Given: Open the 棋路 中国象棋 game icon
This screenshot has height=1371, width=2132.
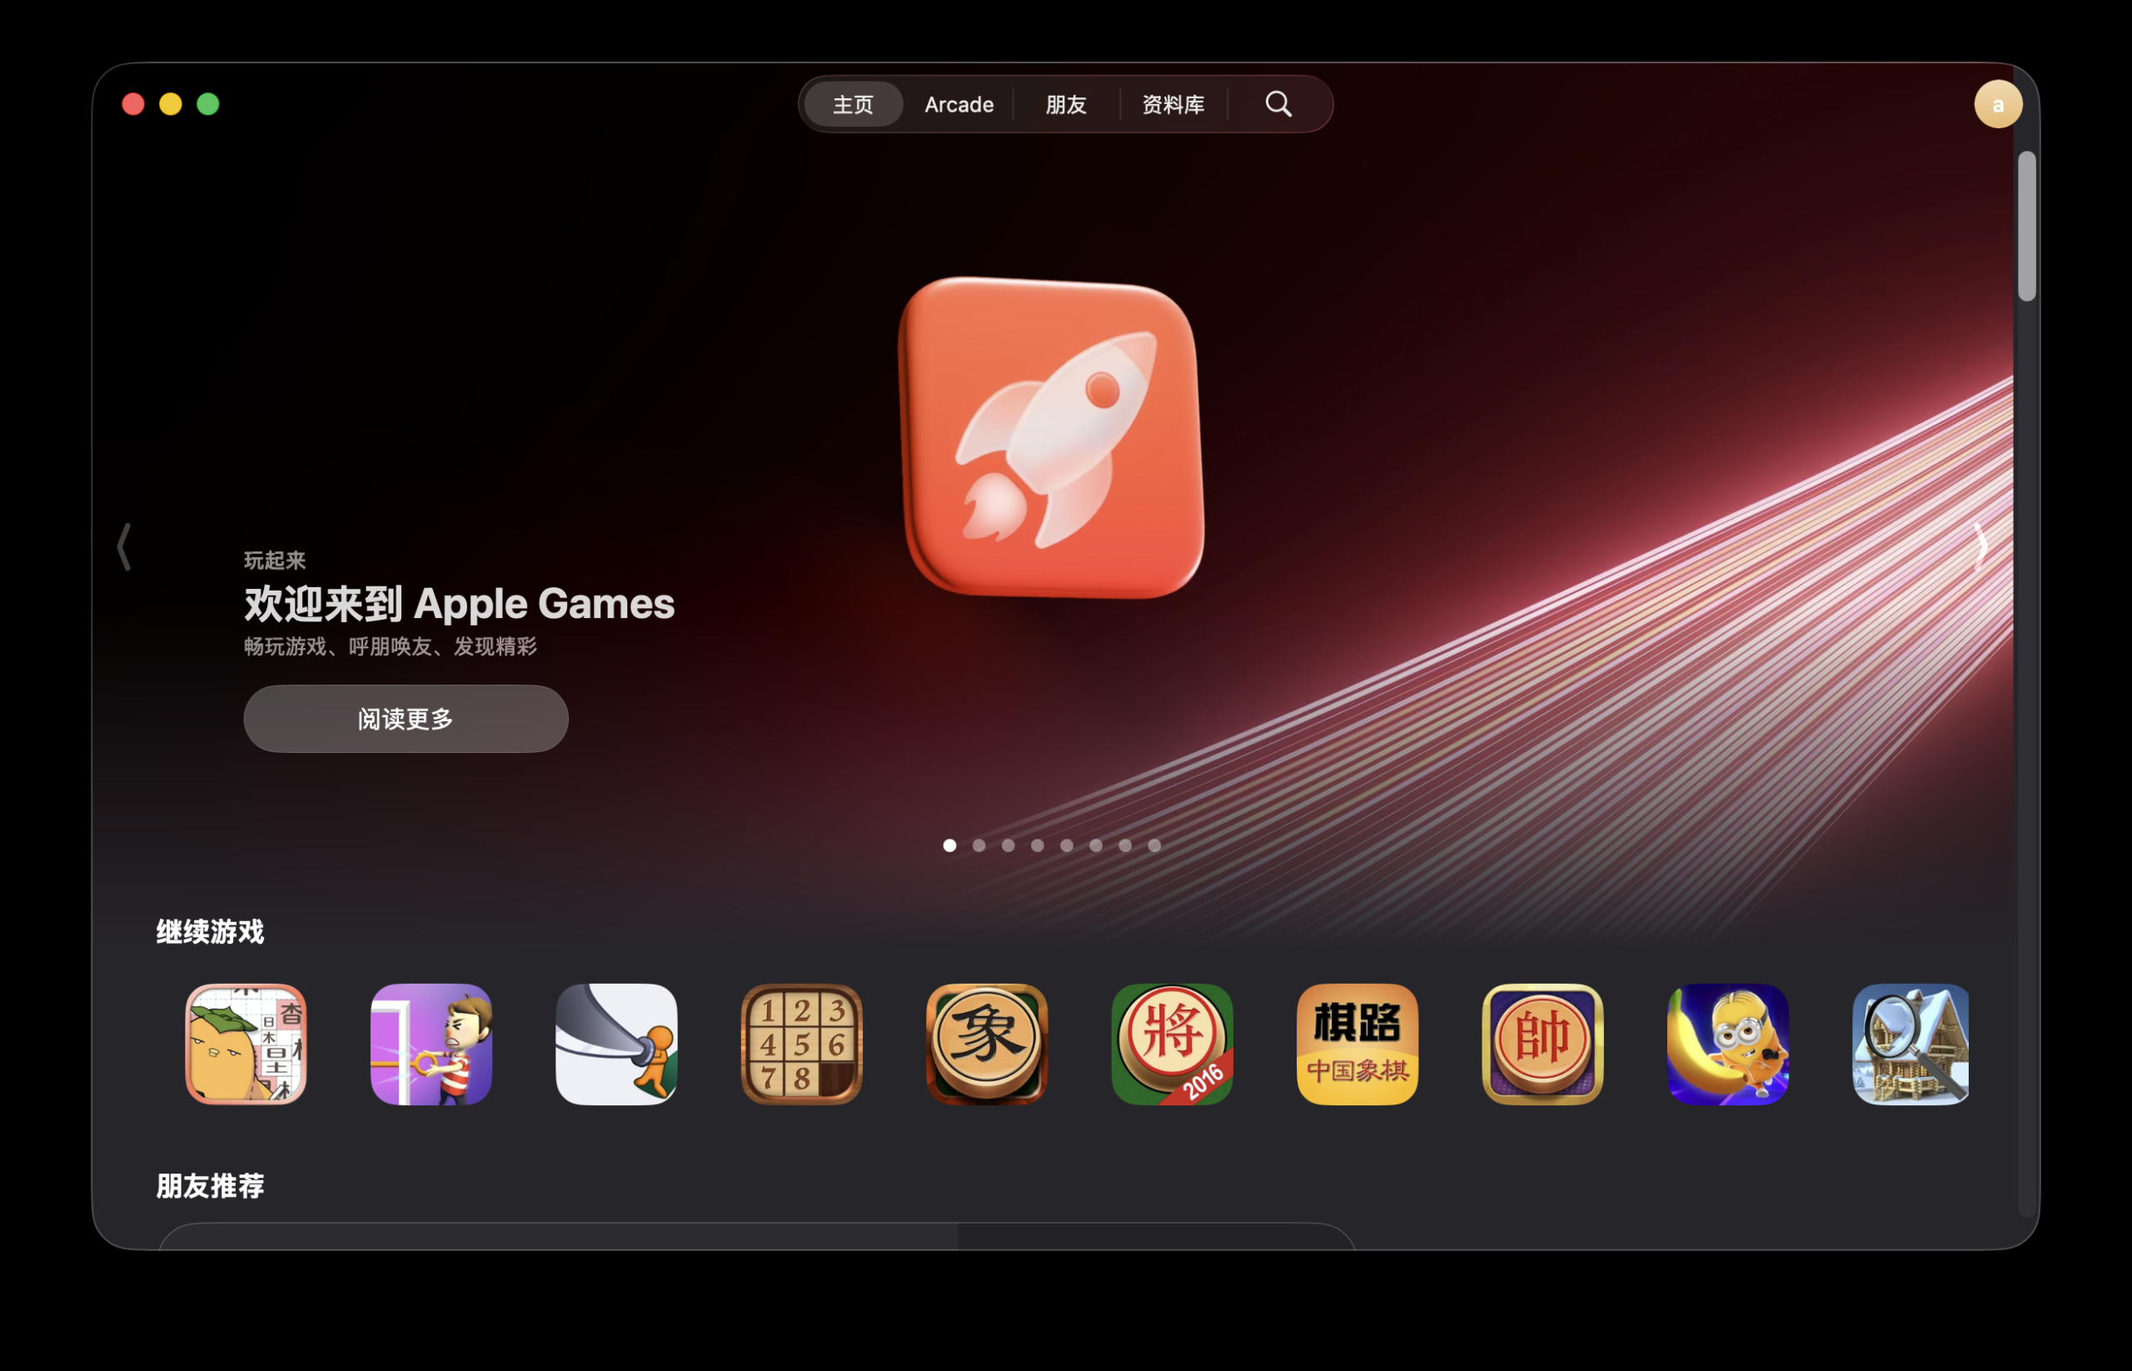Looking at the screenshot, I should (1357, 1044).
